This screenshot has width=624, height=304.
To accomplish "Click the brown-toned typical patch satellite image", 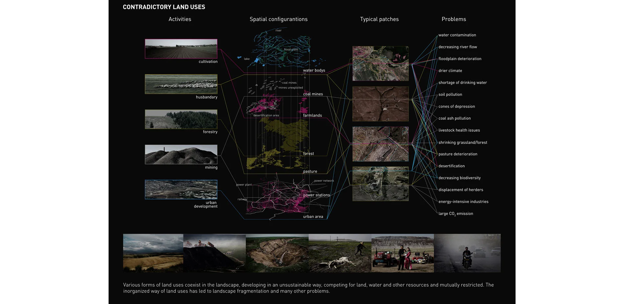I will click(380, 104).
